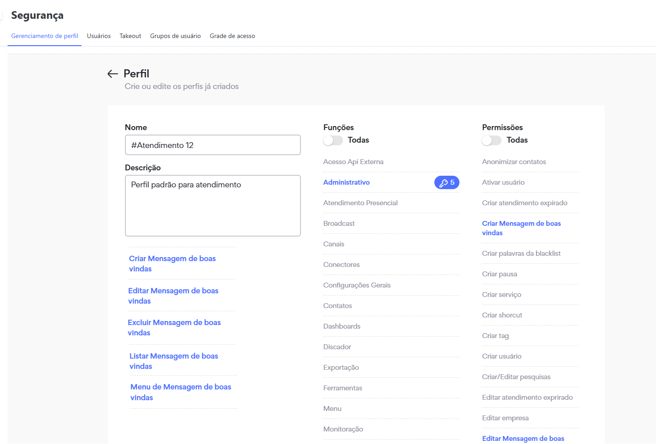Select the Criar tag permission
Viewport: 656px width, 444px height.
495,336
